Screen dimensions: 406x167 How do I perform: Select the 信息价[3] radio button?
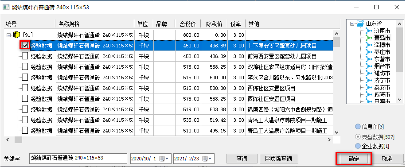(x=358, y=127)
